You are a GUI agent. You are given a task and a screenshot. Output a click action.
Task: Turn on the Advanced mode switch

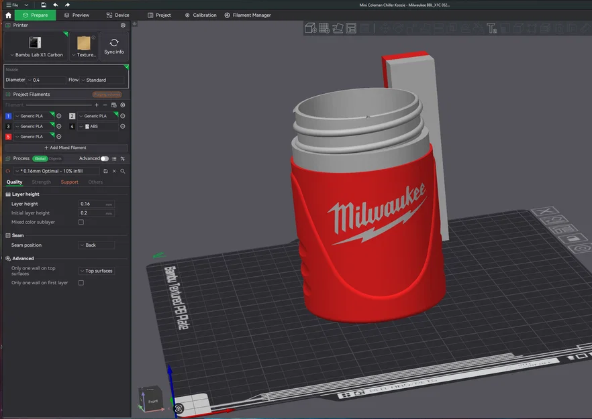click(x=105, y=159)
